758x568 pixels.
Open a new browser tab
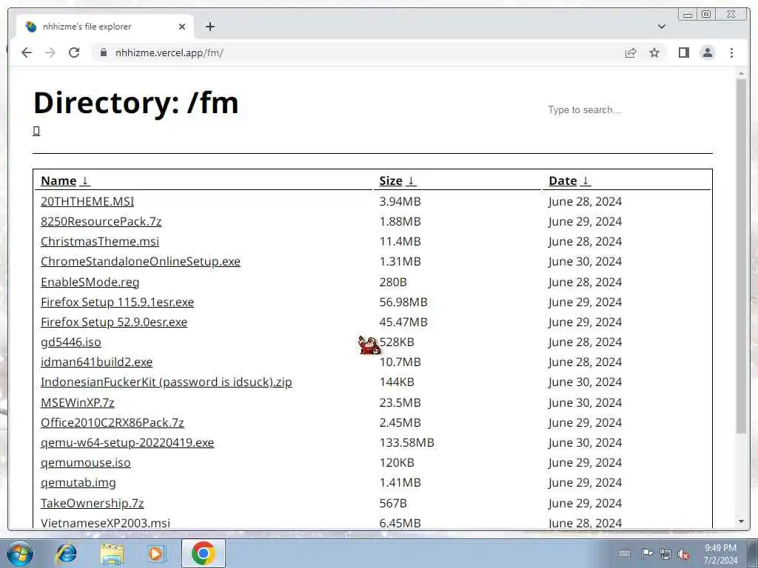(x=209, y=27)
